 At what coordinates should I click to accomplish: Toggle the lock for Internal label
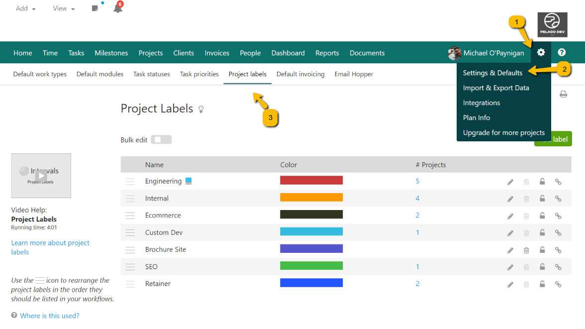click(542, 199)
